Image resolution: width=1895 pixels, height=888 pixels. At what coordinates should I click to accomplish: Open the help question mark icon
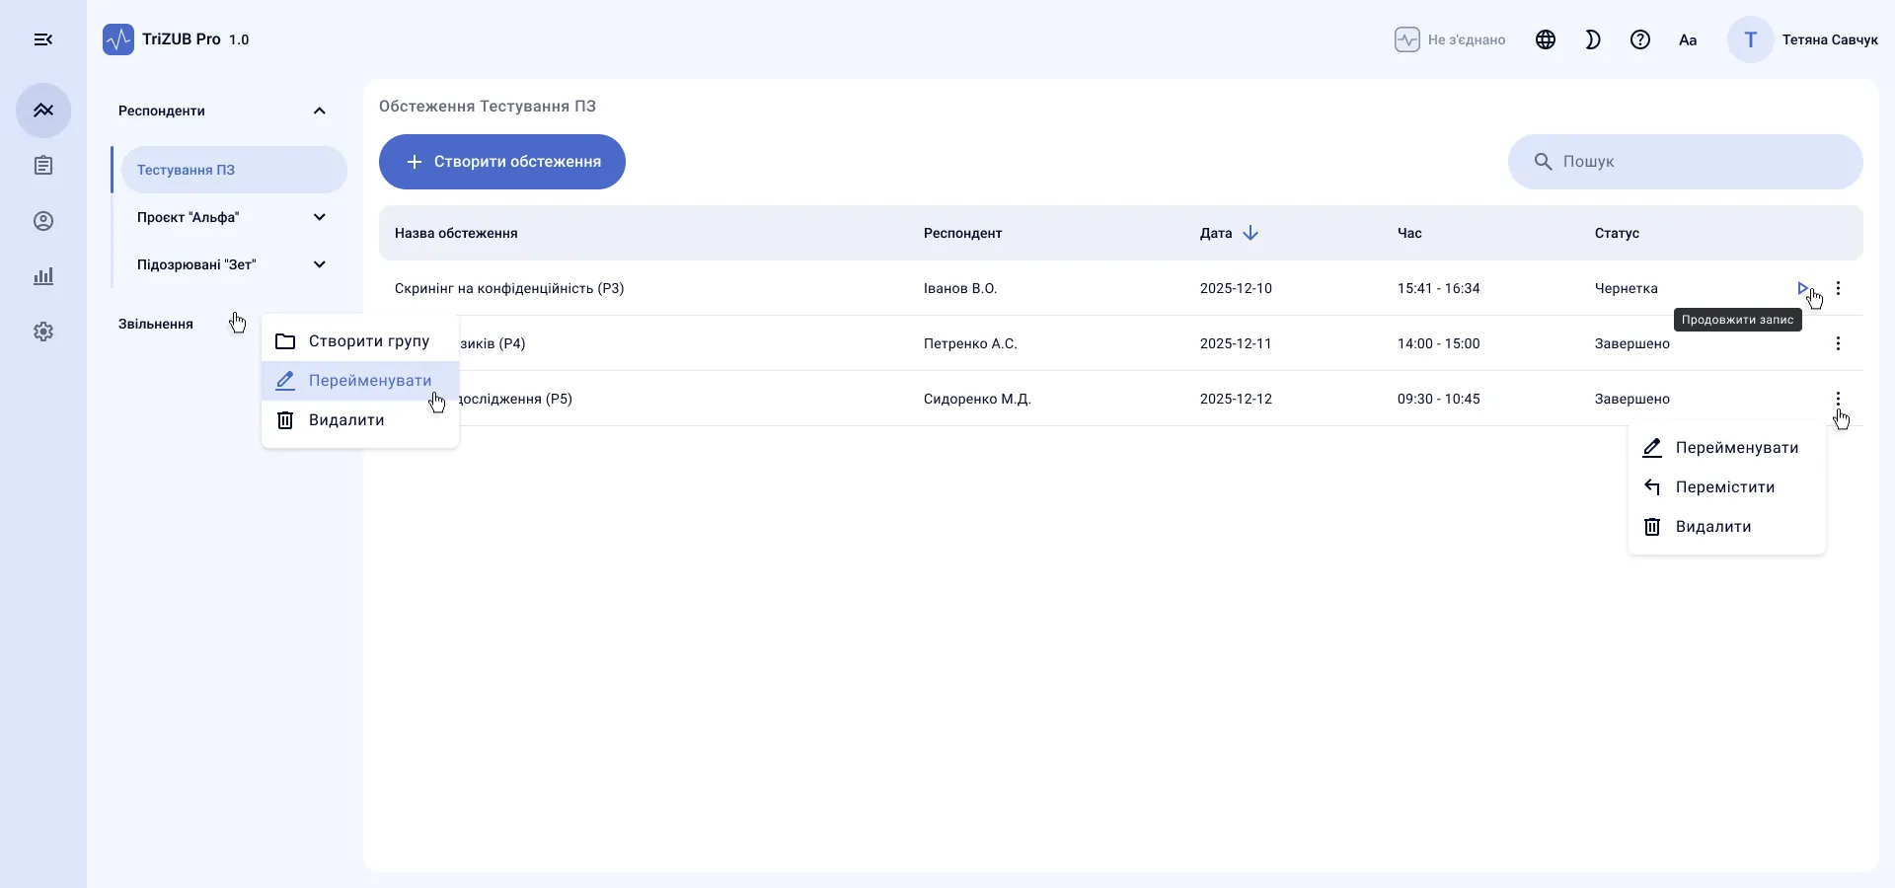1640,39
